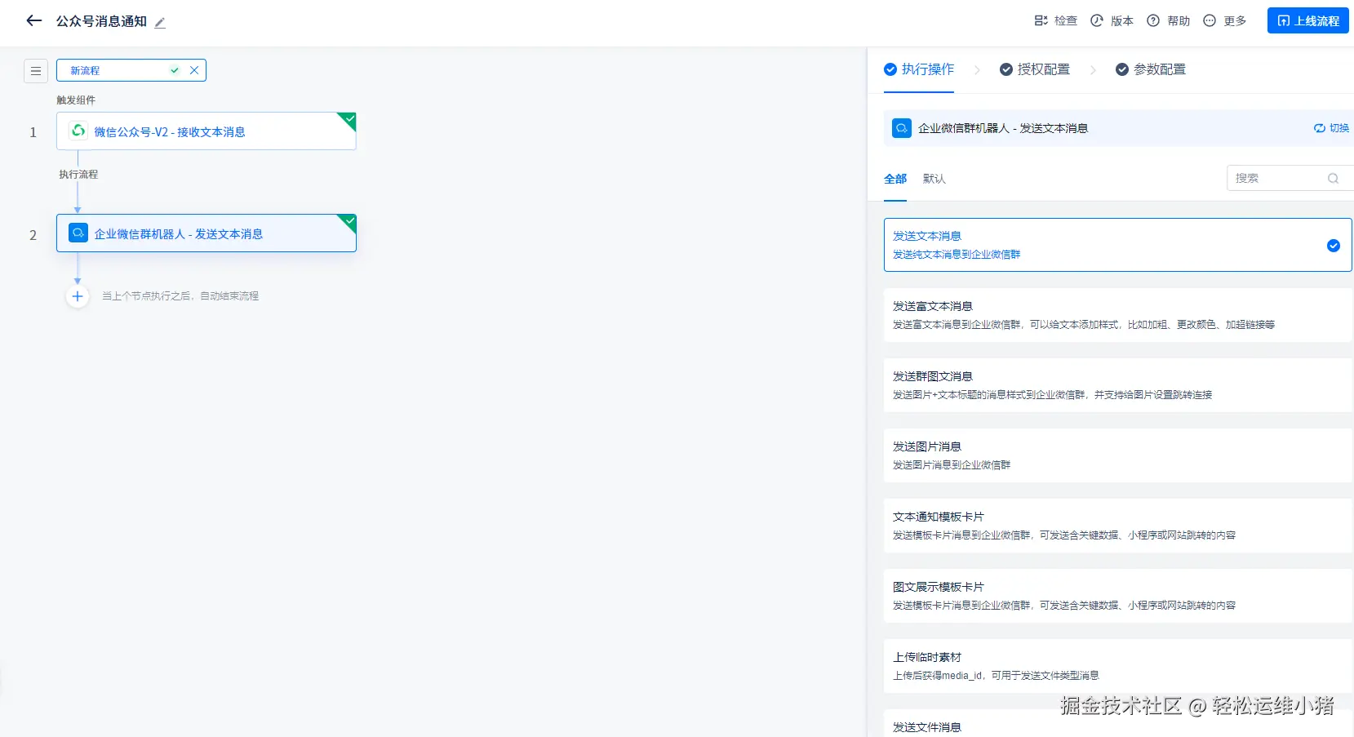
Task: Click the 公众号消息通知 flow title
Action: (x=101, y=22)
